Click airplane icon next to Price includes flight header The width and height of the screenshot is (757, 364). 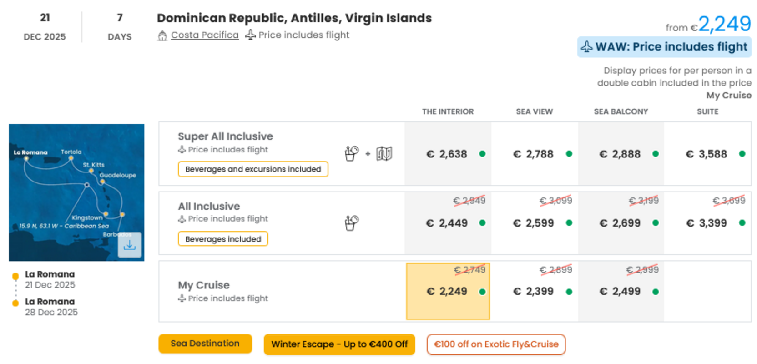pos(250,35)
